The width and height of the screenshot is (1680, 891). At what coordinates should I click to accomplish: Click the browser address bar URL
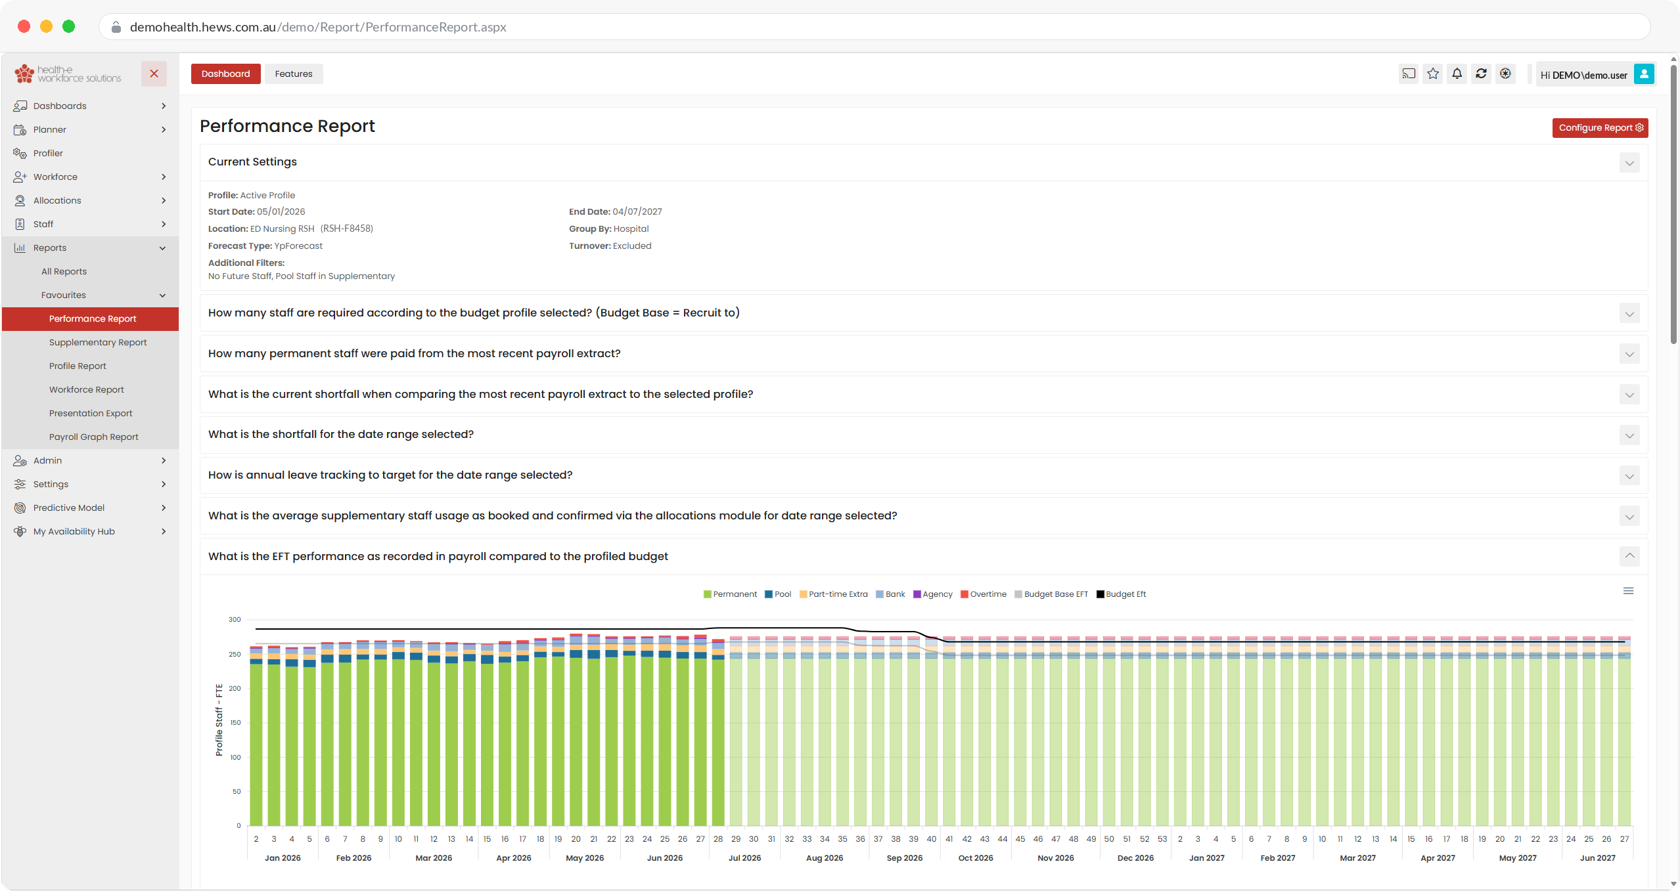[x=318, y=27]
